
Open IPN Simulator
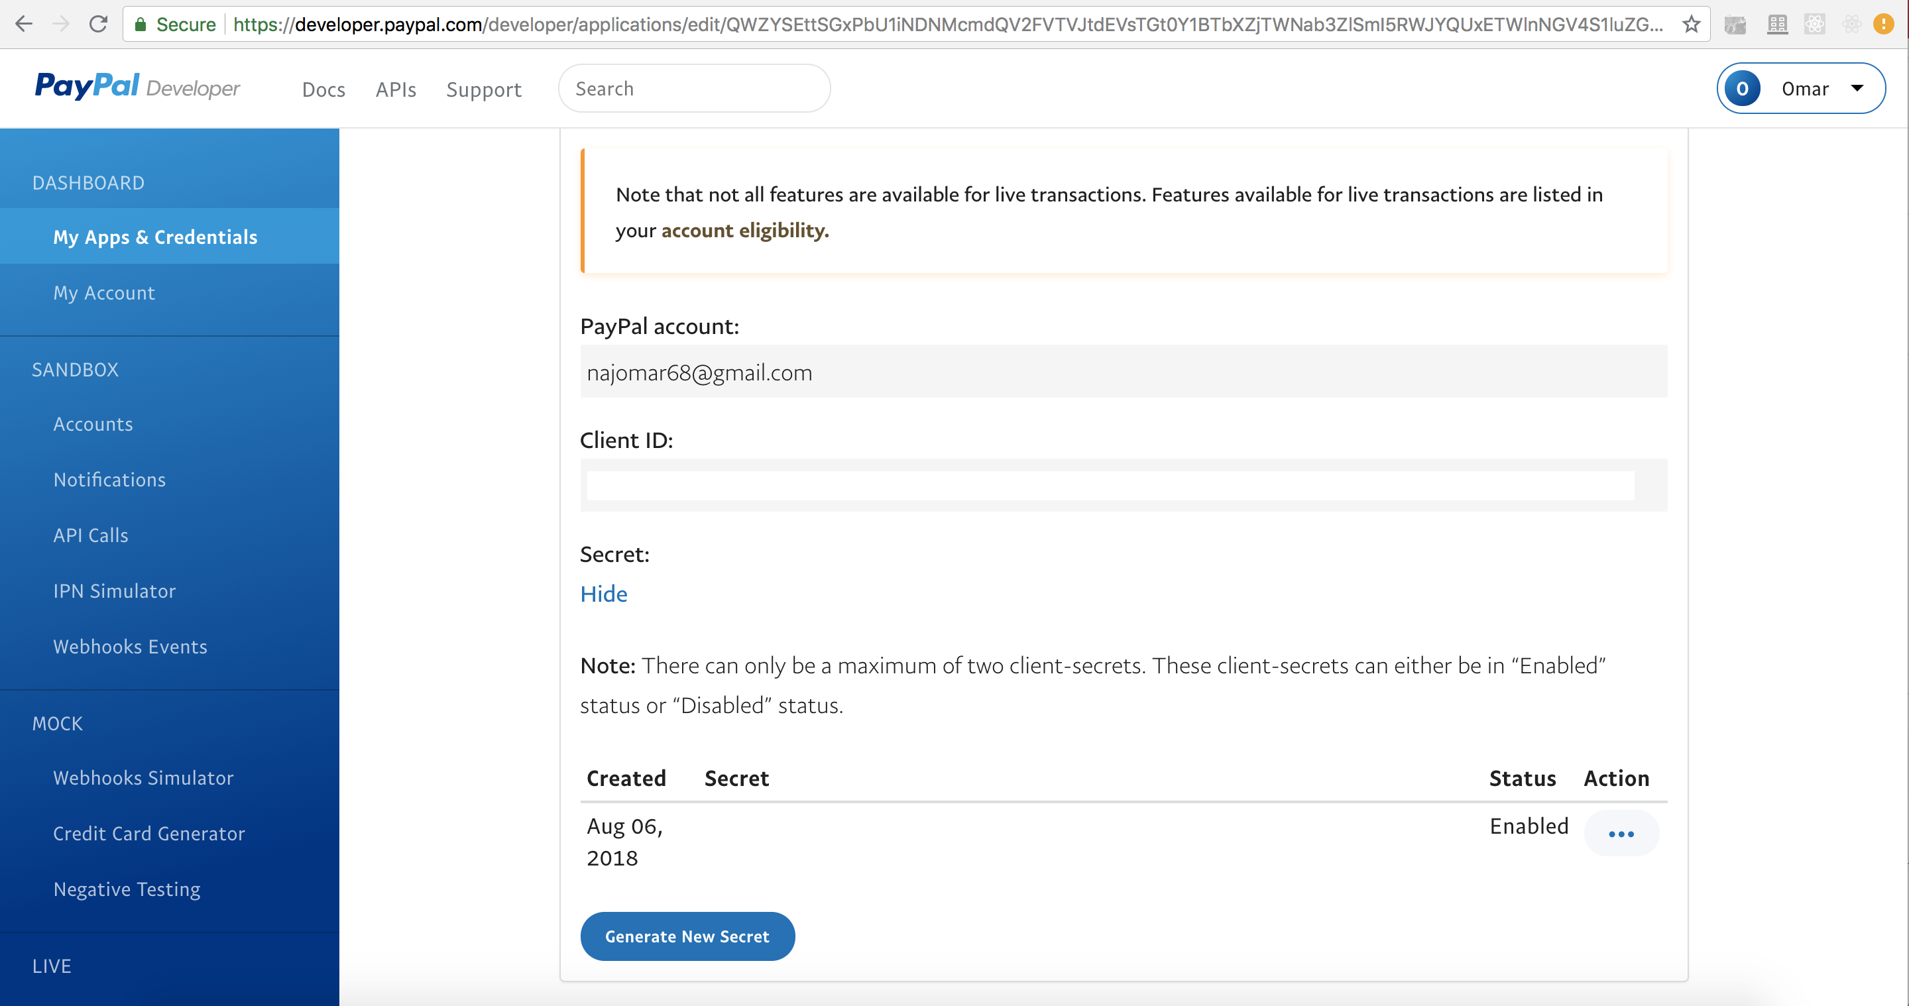115,590
